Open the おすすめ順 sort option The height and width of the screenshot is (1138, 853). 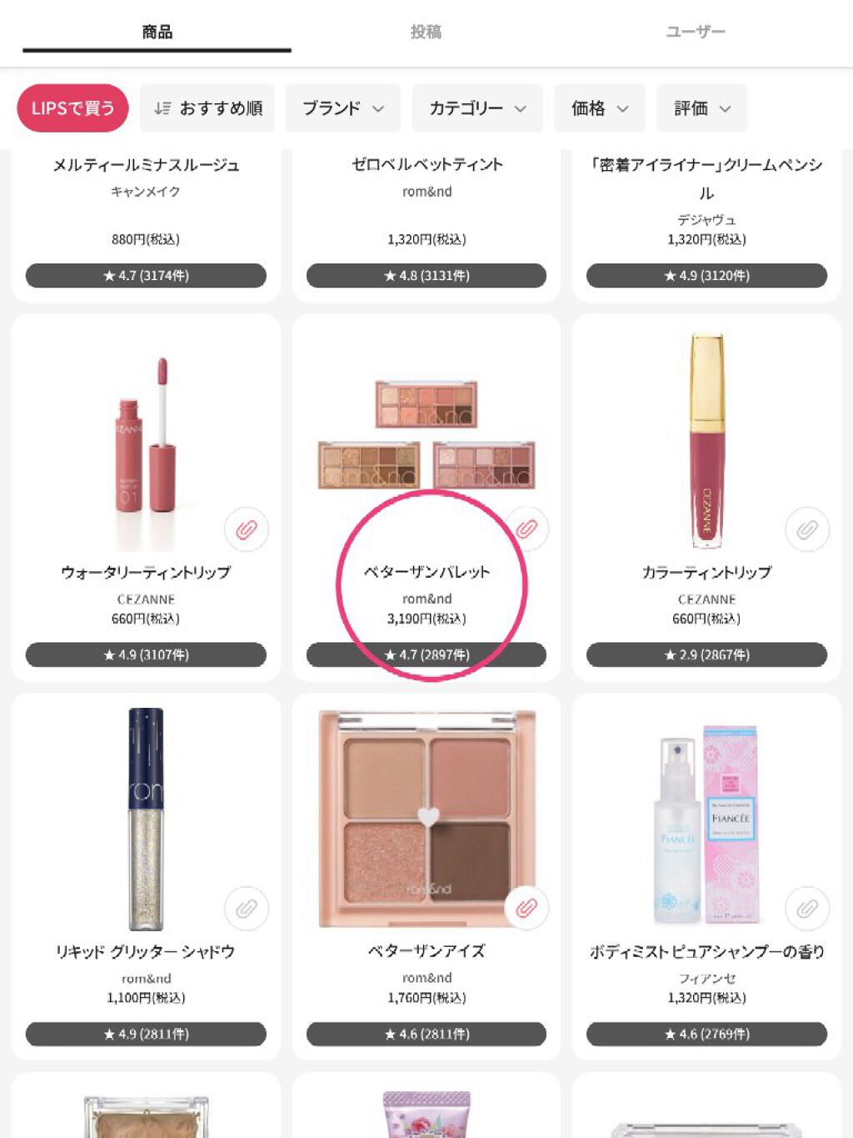click(x=207, y=108)
